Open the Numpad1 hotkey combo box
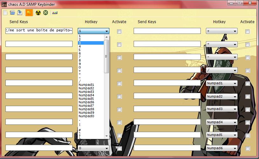Image resolution: width=259 pixels, height=159 pixels. pyautogui.click(x=222, y=83)
